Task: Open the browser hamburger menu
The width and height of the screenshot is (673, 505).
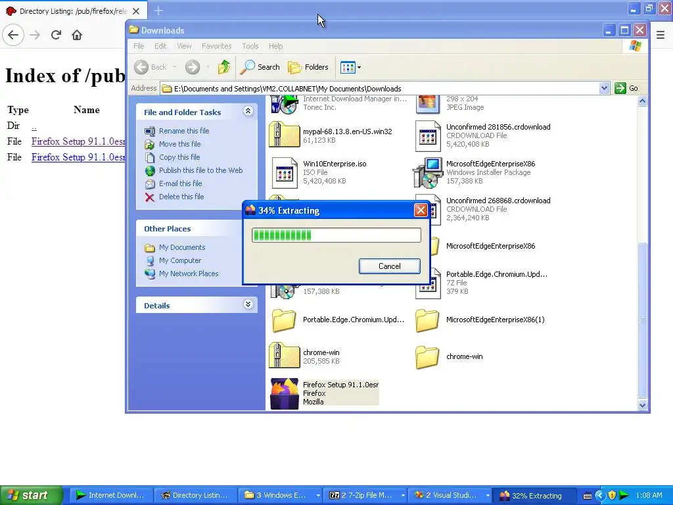Action: 661,35
